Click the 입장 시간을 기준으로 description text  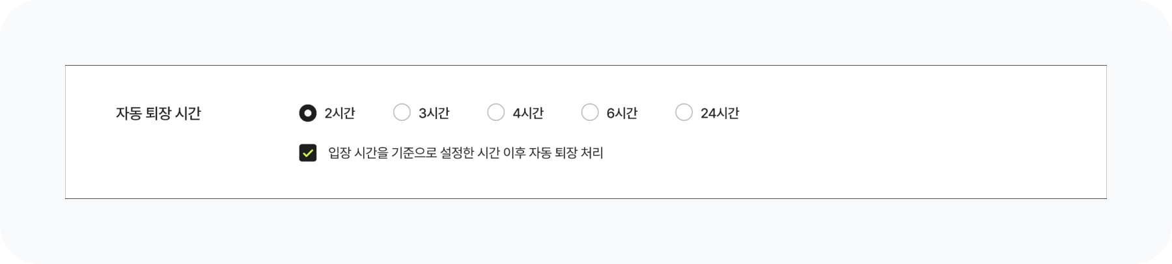pyautogui.click(x=466, y=153)
